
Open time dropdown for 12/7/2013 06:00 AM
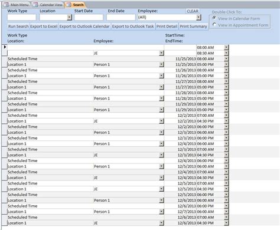coord(226,212)
